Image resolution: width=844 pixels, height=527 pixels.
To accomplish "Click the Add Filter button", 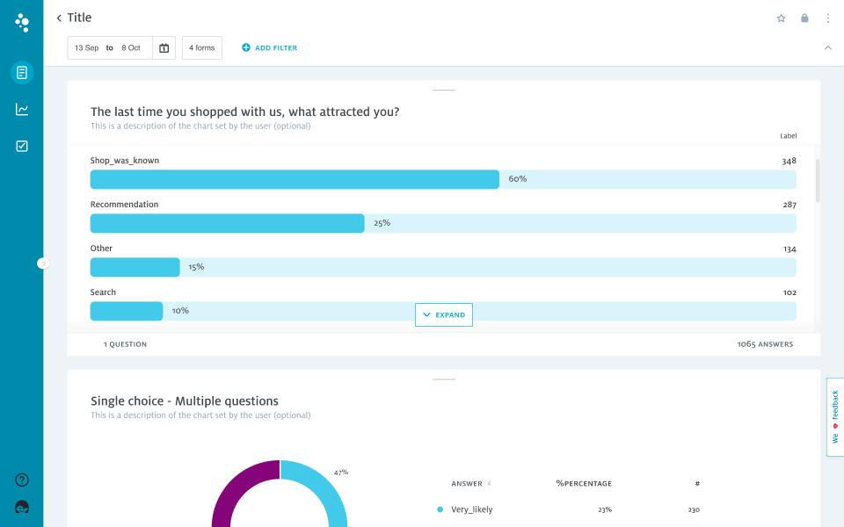I will click(269, 47).
